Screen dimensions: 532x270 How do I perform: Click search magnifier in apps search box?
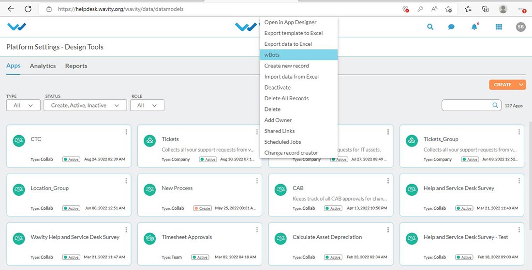click(495, 105)
